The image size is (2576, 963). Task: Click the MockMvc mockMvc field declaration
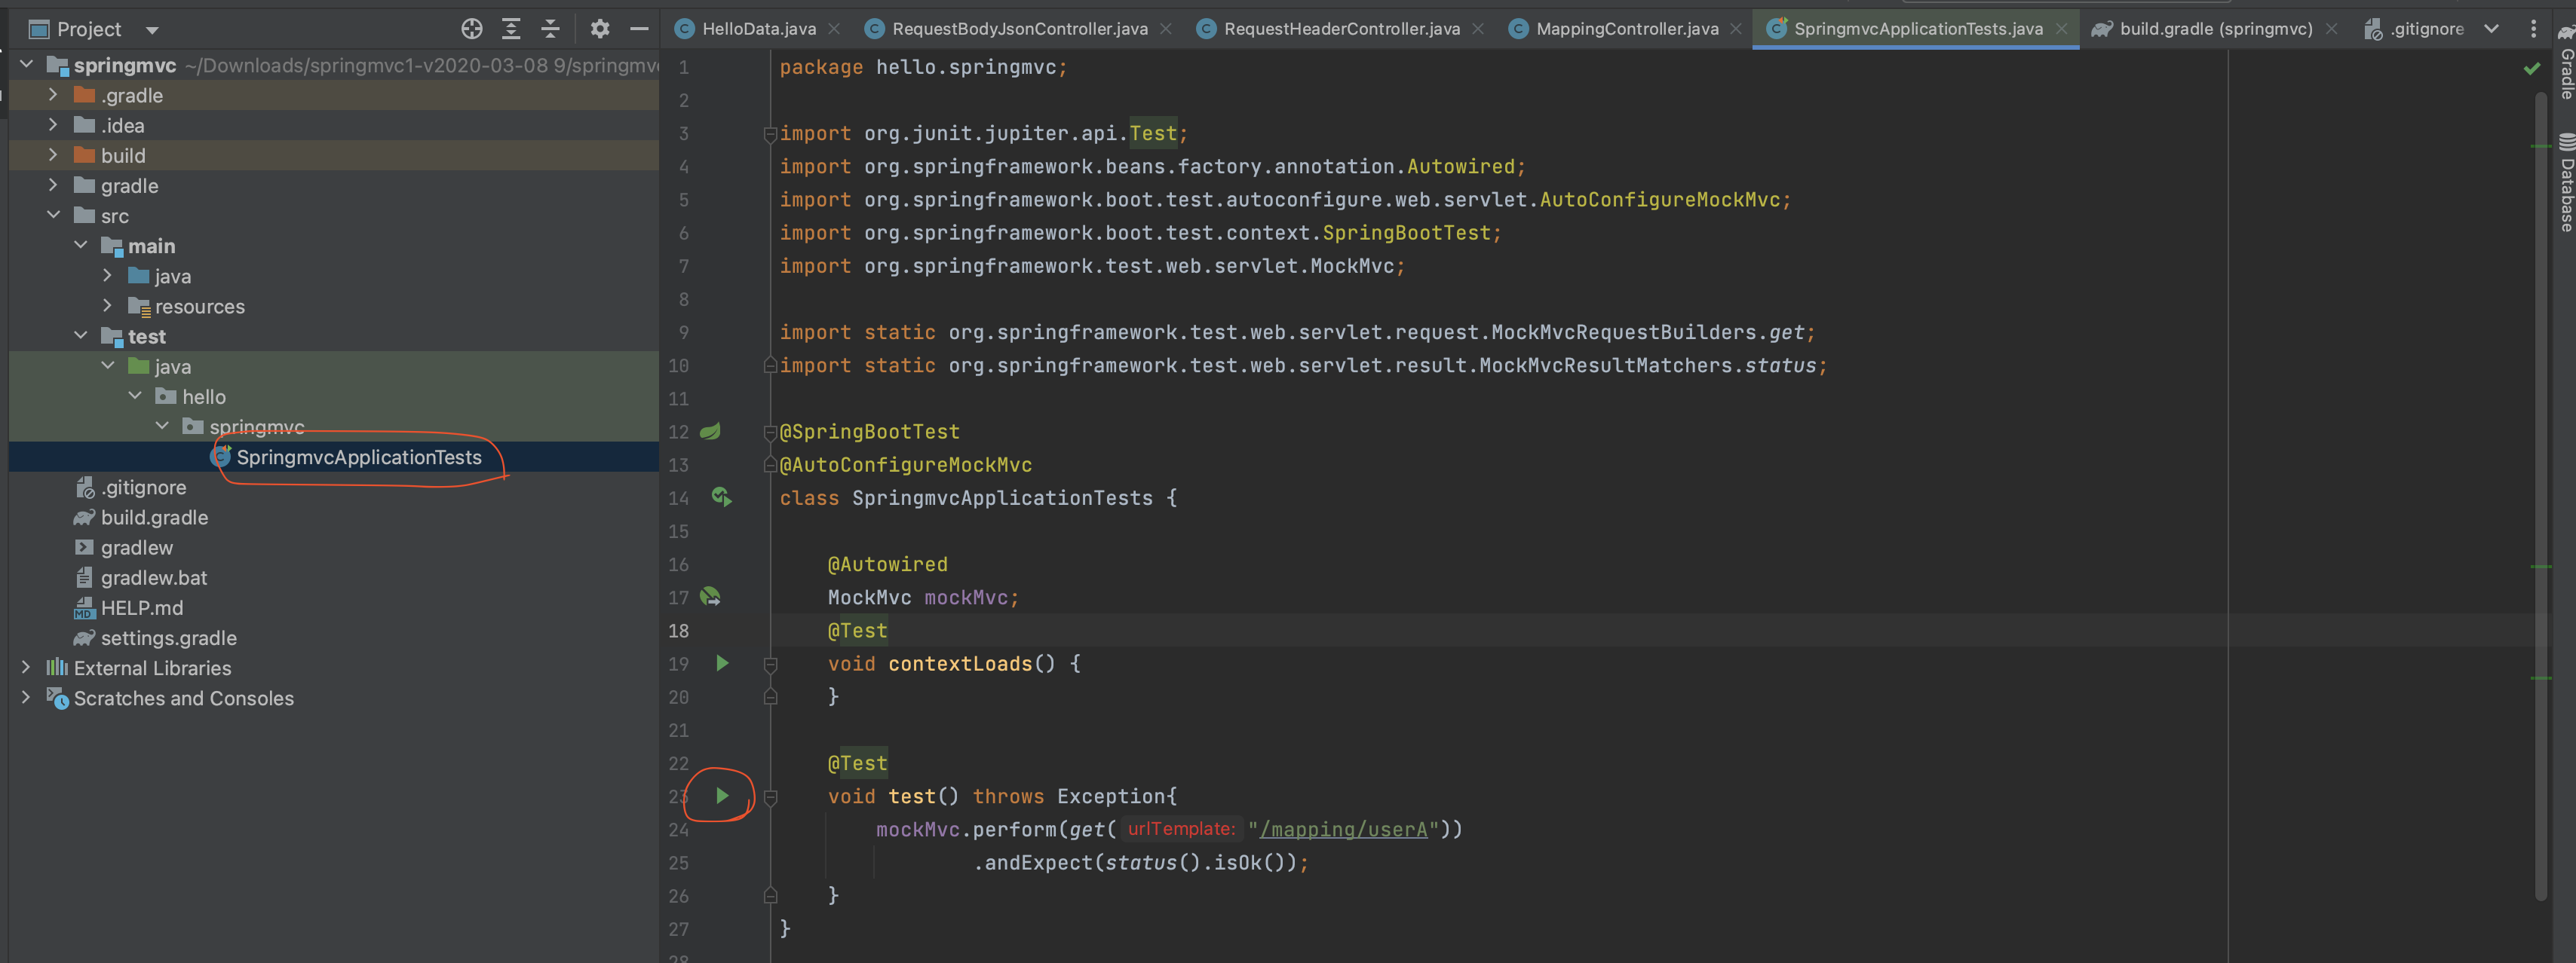tap(923, 598)
